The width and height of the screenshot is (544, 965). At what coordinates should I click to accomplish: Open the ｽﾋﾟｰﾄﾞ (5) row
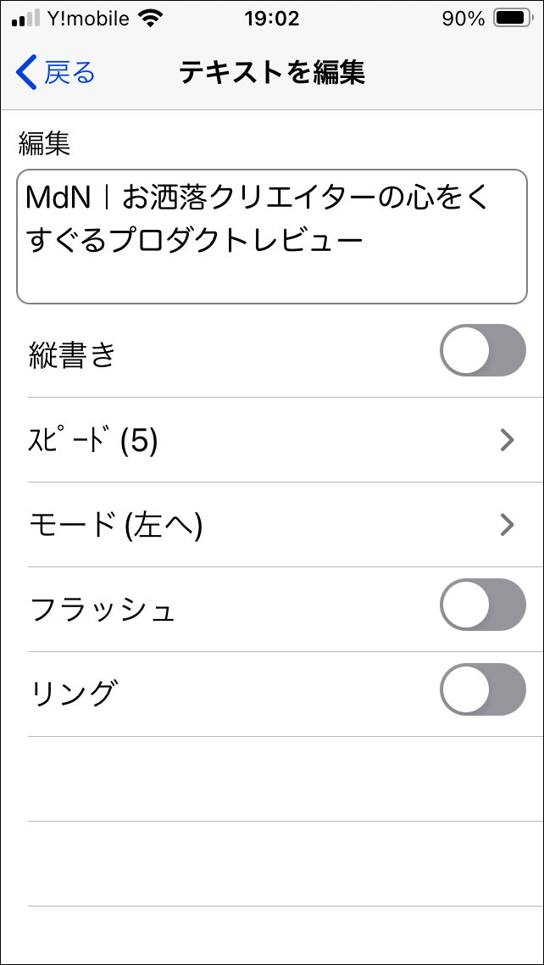(254, 440)
